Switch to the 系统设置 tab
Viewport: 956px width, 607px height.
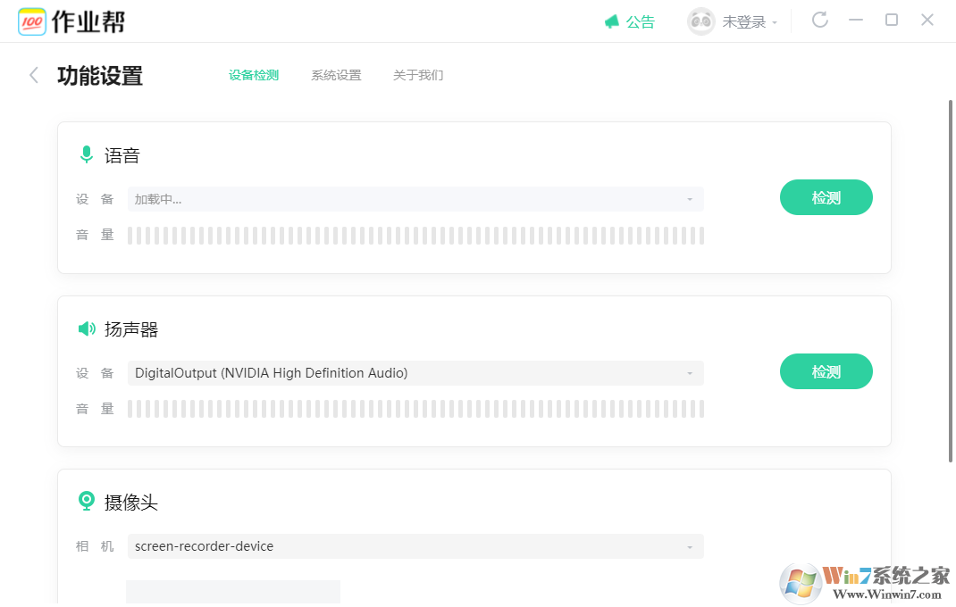[336, 75]
